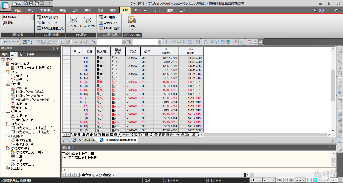Open the 结果 ribbon tab
The height and width of the screenshot is (183, 343).
pos(113,10)
